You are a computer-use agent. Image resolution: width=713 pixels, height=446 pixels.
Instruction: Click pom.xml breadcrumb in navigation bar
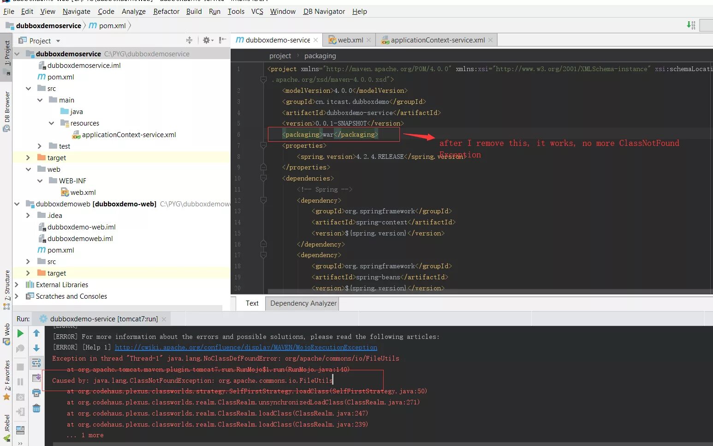[107, 25]
